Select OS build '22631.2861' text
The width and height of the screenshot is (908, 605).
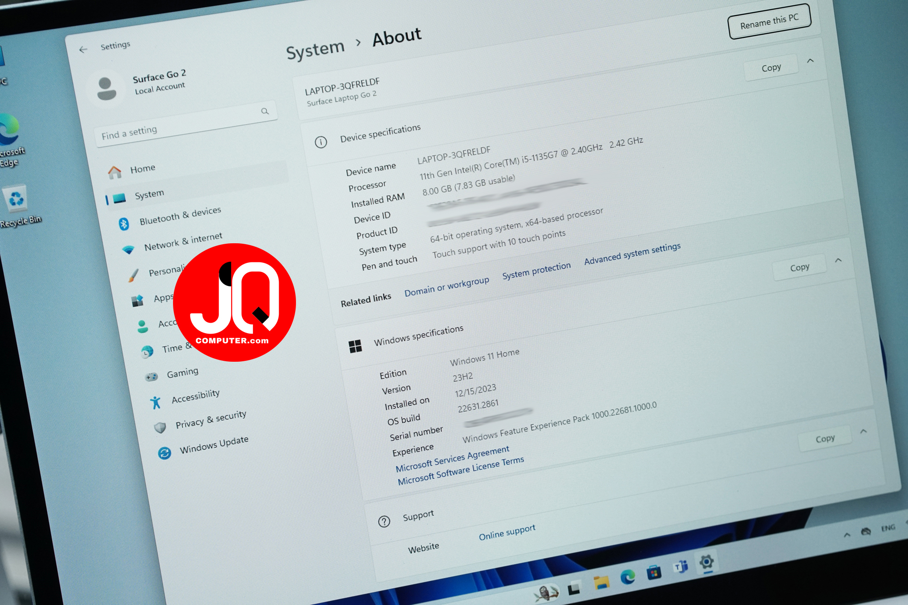(x=478, y=406)
